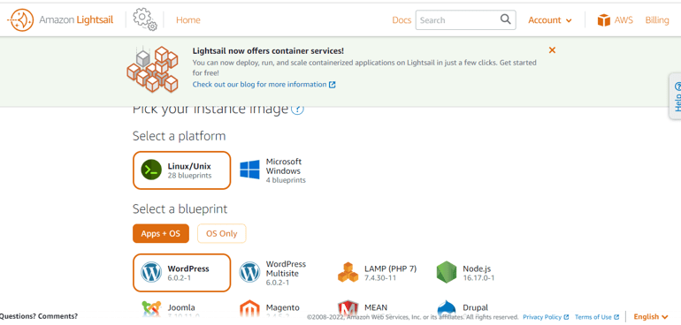Click the 'Select a platform' heading
The width and height of the screenshot is (681, 325).
[179, 136]
